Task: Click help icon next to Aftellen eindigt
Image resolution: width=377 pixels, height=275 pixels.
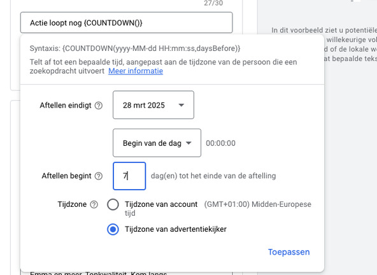Action: coord(99,105)
